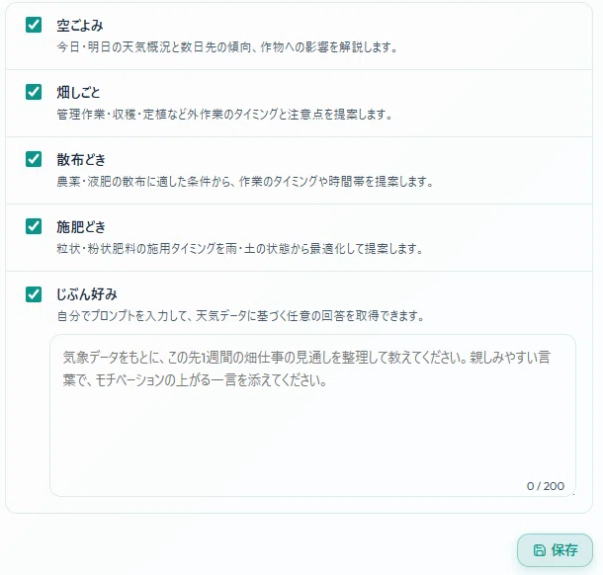Focus the custom prompt text area
Viewport: 603px width, 575px height.
click(312, 415)
